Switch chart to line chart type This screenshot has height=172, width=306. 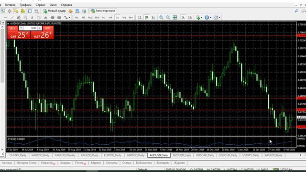153,18
